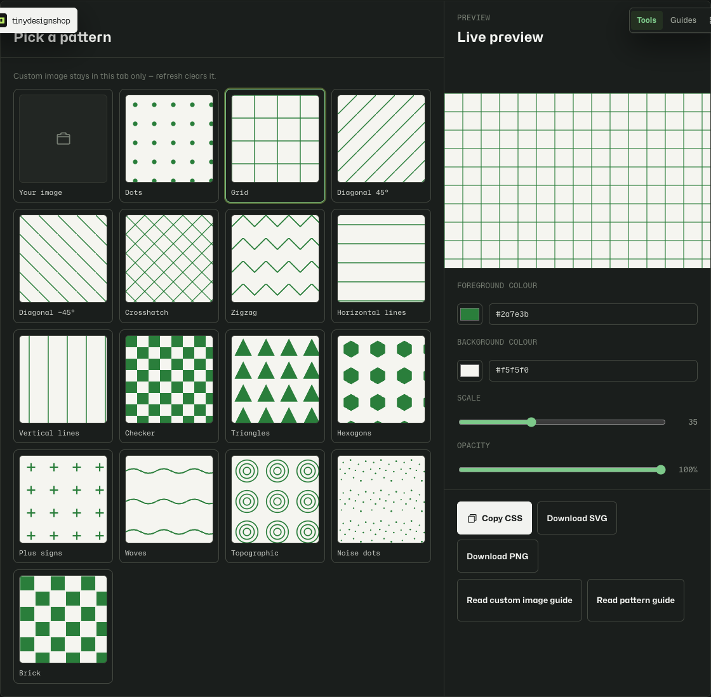
Task: Click the Opacity slider handle
Action: [661, 470]
